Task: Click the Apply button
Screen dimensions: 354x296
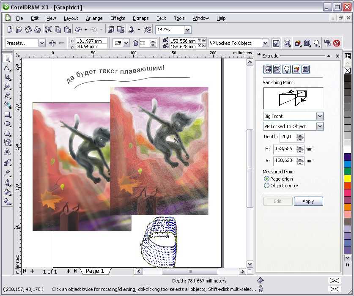Action: click(x=308, y=201)
